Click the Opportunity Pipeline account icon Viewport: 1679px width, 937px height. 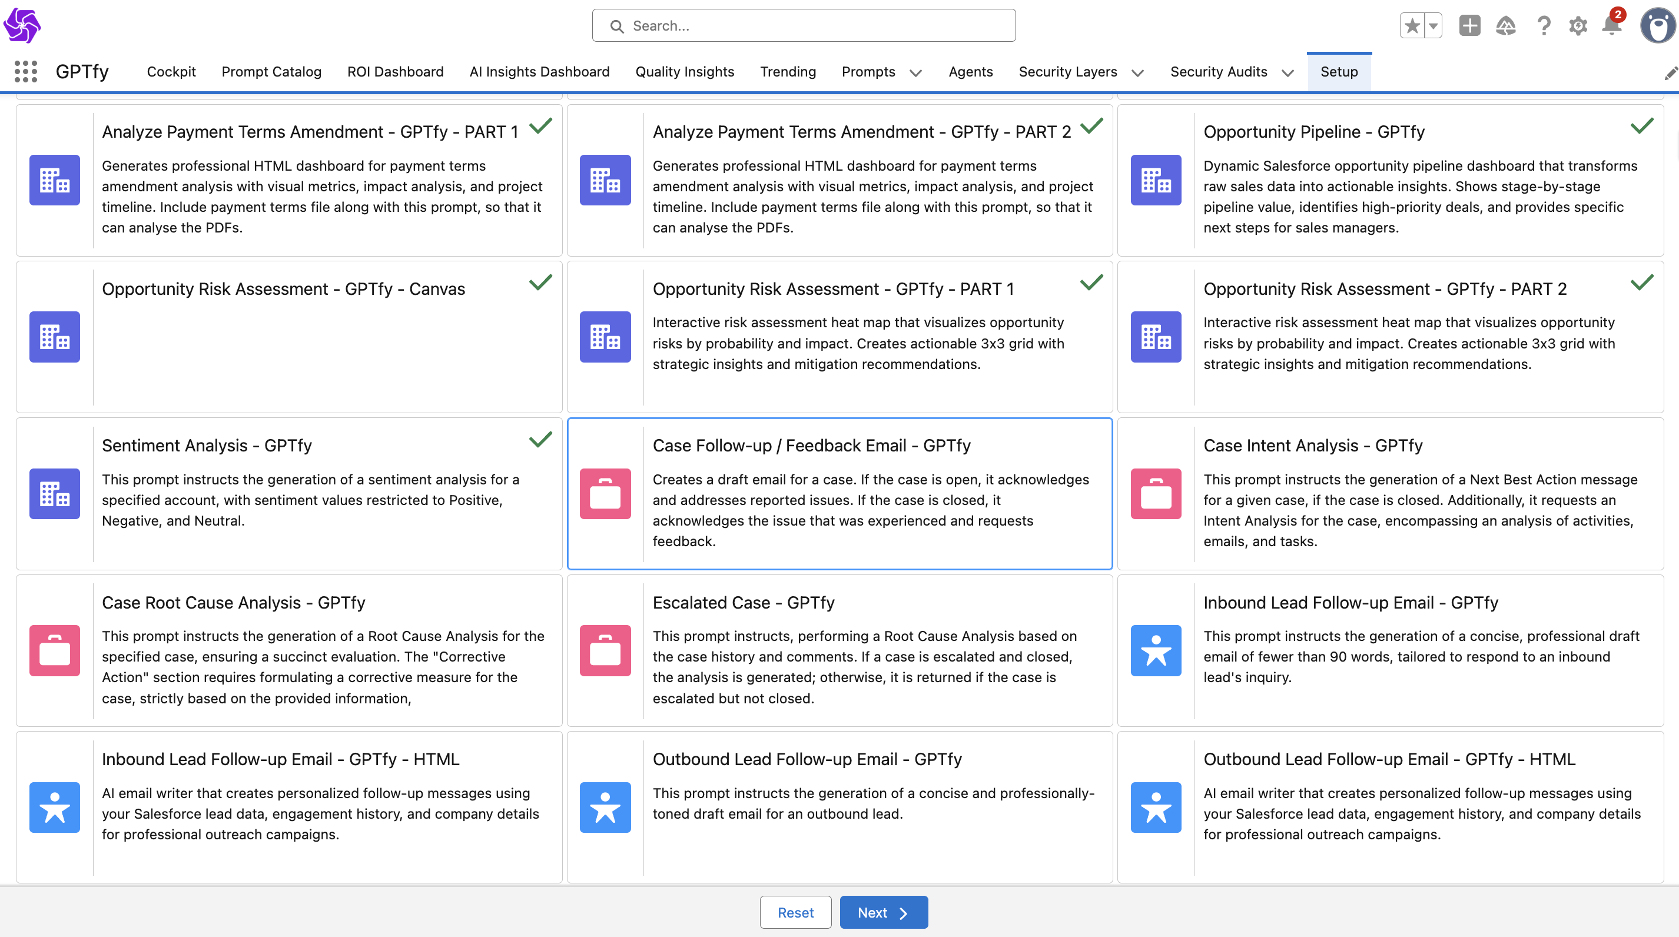pos(1156,180)
